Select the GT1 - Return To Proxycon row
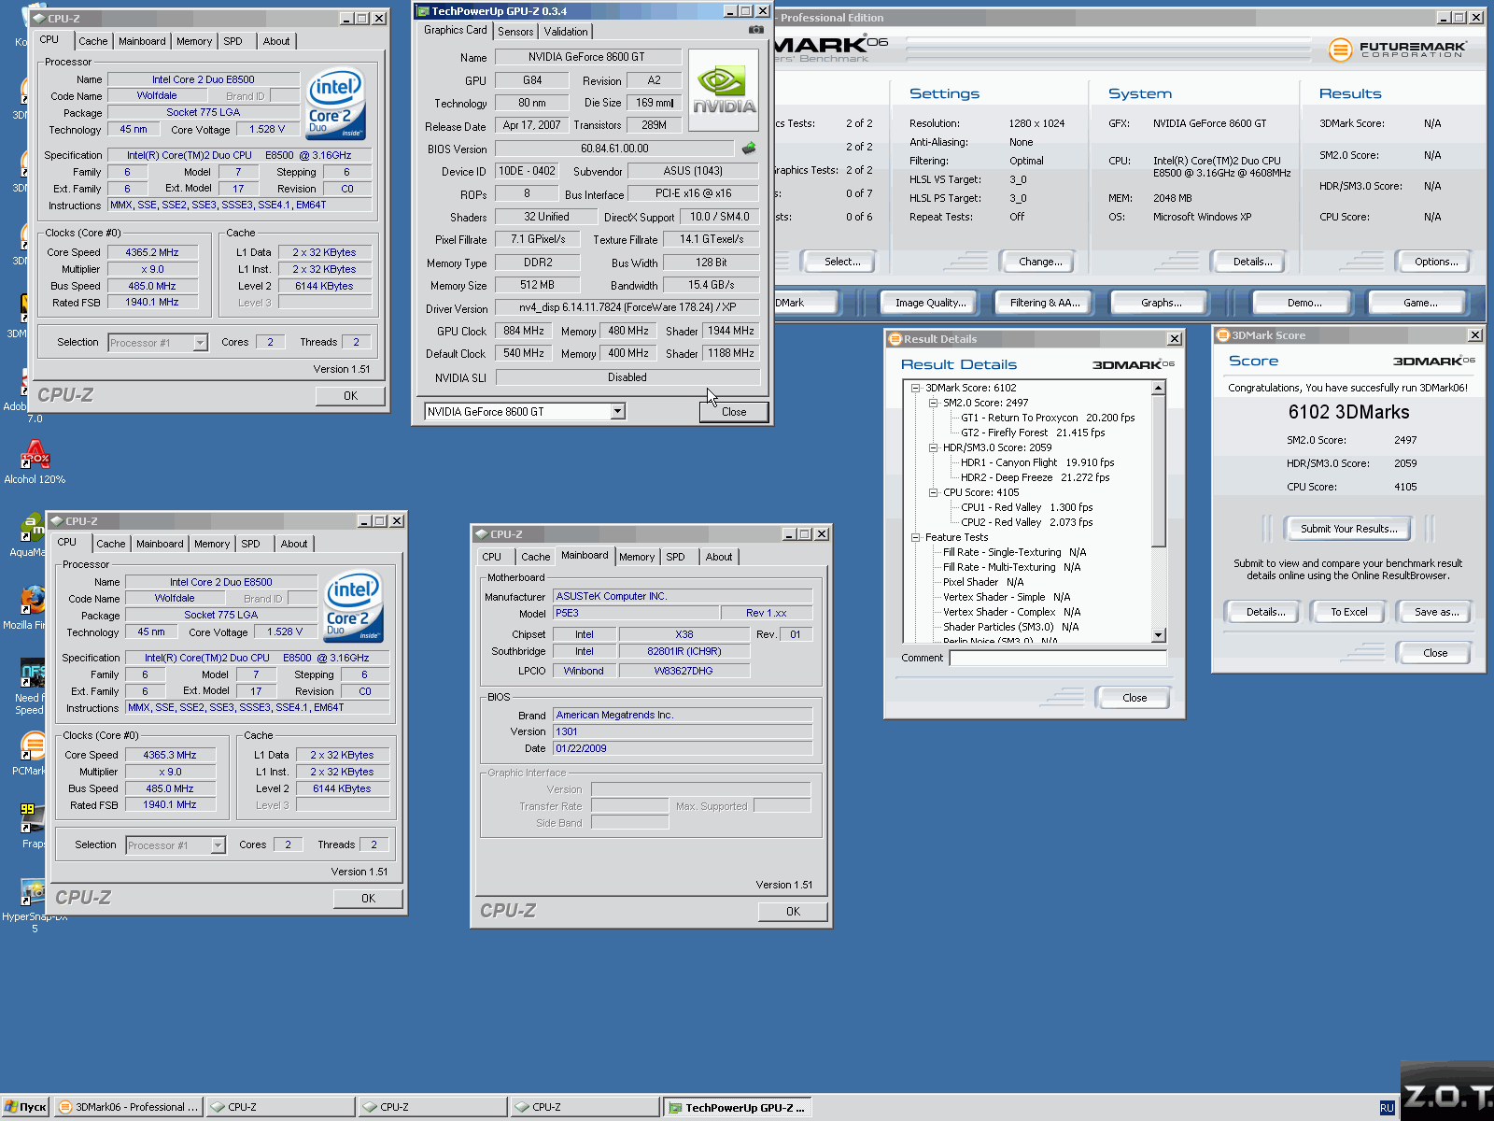Screen dimensions: 1494x1121 click(1048, 418)
